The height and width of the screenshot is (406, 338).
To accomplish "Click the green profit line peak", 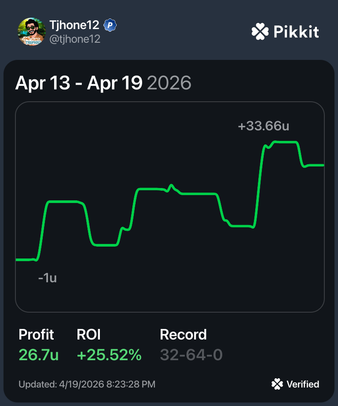I will tap(286, 142).
